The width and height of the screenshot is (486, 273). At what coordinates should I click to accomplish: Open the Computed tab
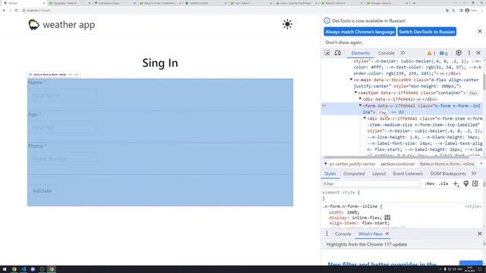(354, 174)
